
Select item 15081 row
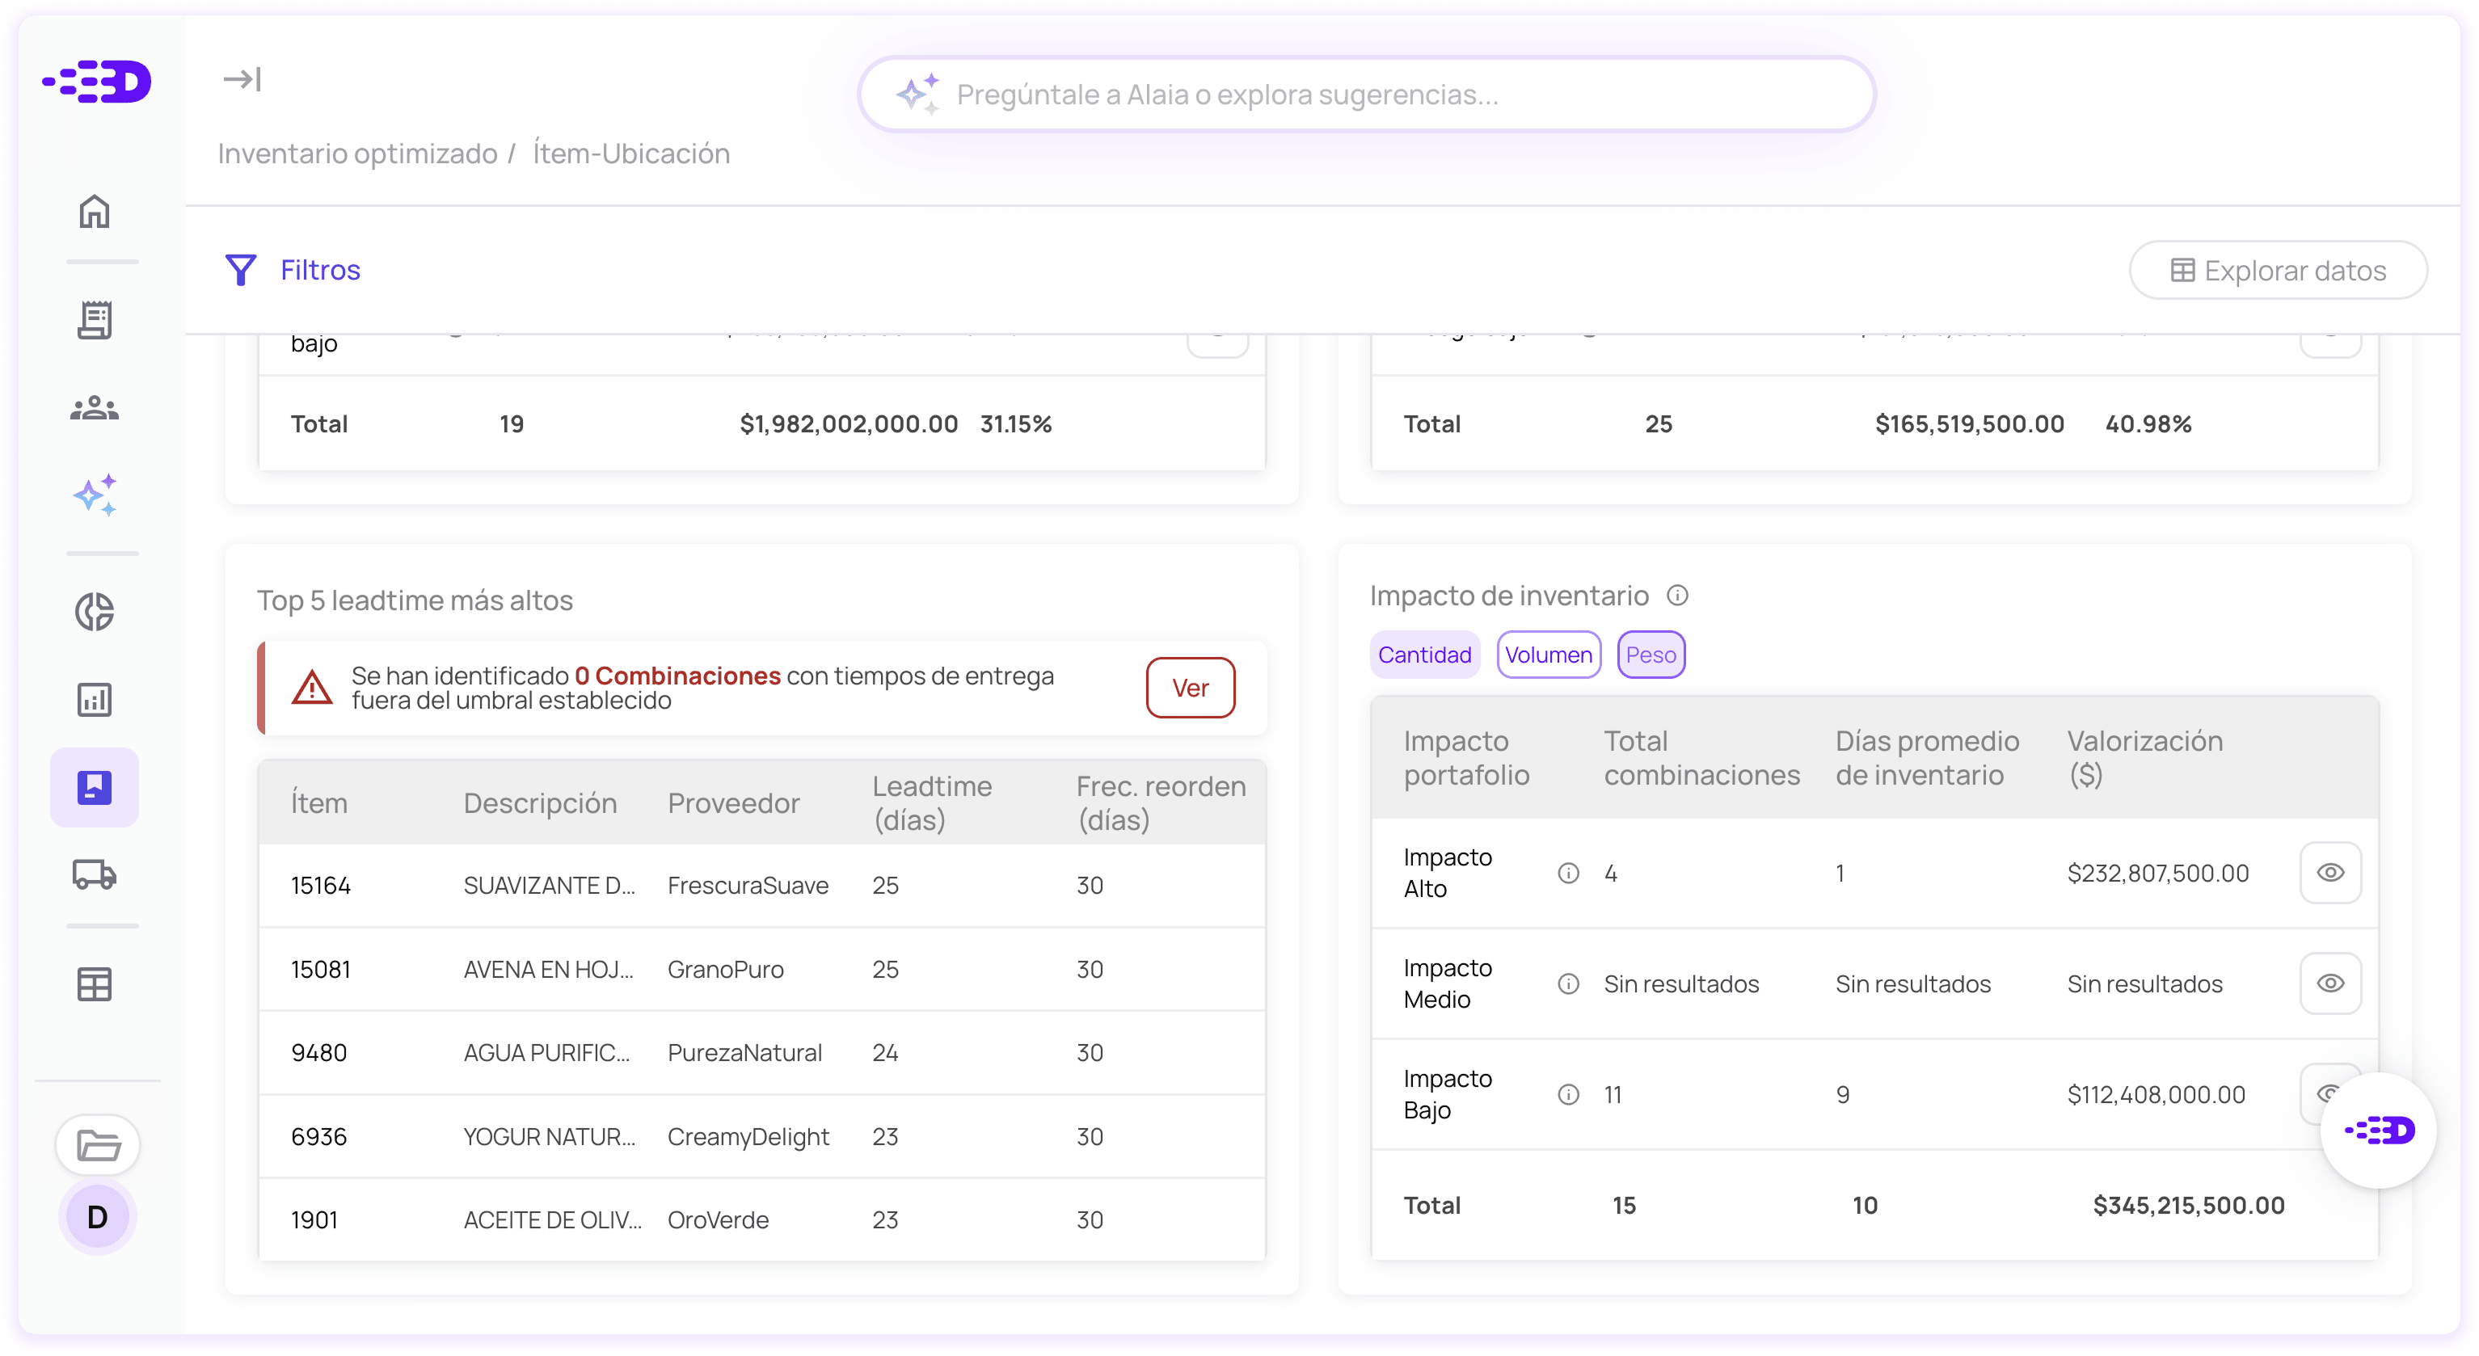[x=761, y=970]
